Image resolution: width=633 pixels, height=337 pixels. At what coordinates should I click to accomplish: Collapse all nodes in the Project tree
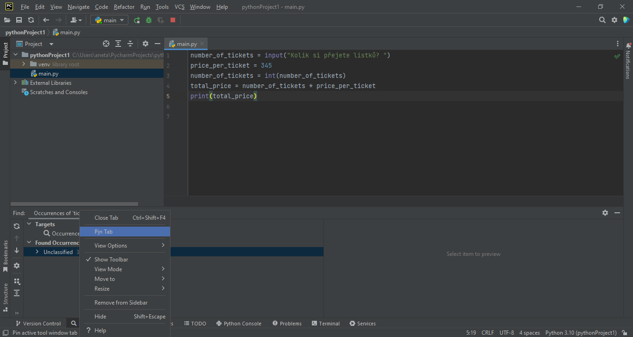point(130,43)
